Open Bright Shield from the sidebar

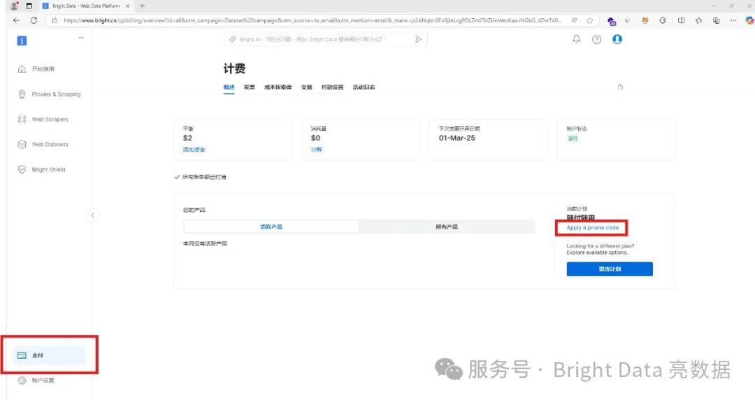point(42,170)
